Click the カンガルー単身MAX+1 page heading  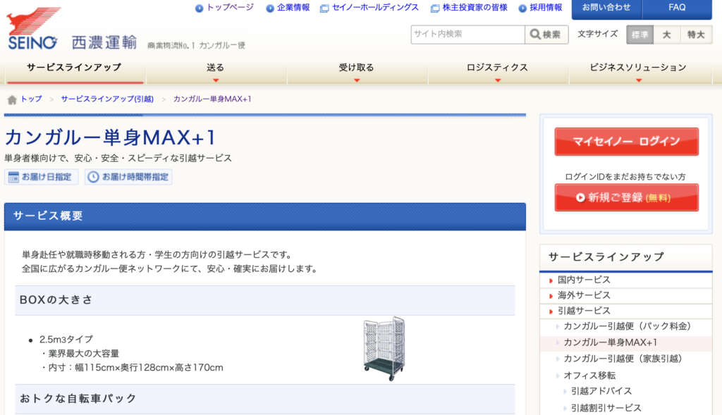[111, 137]
